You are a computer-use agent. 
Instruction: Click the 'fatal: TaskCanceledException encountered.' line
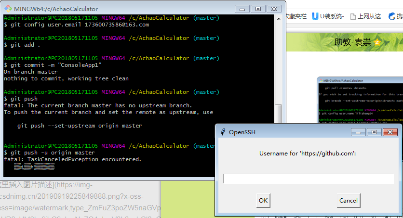point(72,159)
